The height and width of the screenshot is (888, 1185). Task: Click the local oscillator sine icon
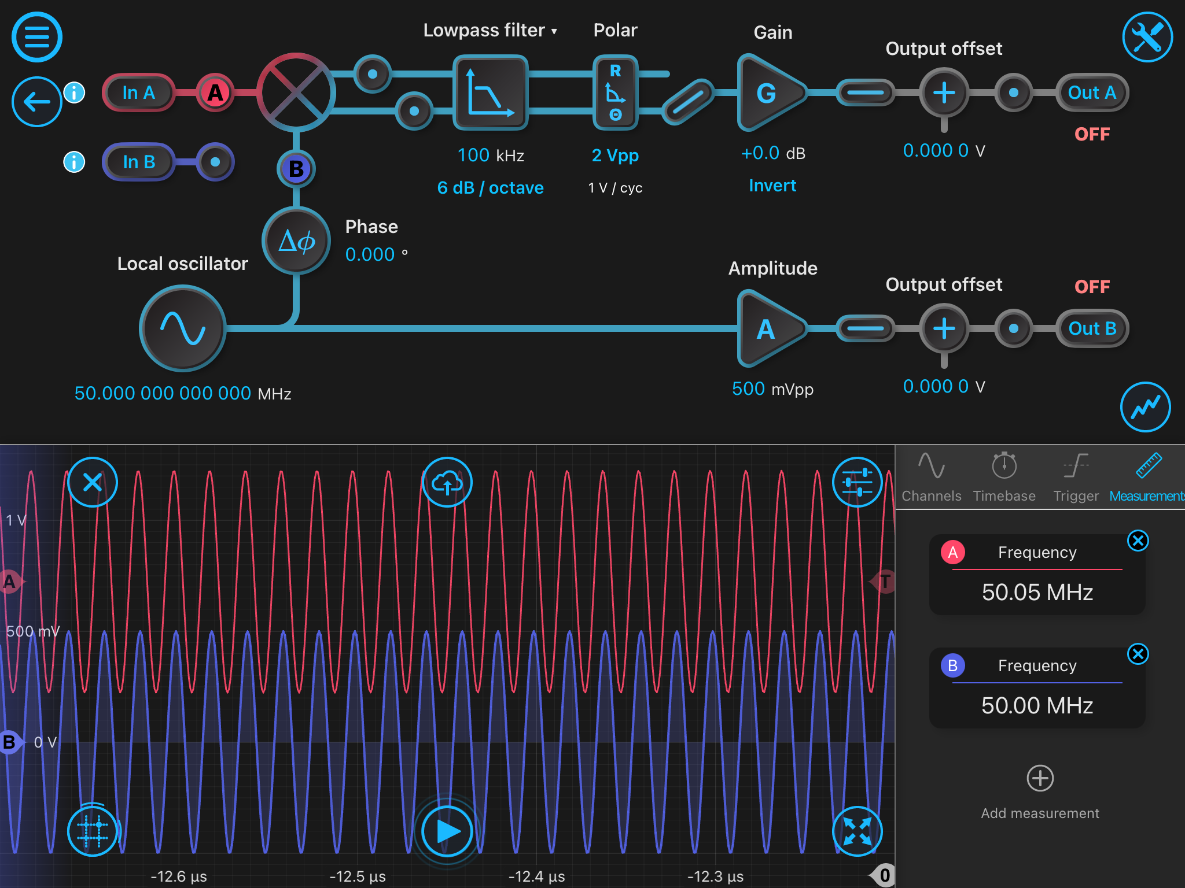point(183,328)
